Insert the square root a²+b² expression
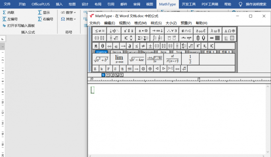Screen dimensions: 271x157 click(x=101, y=59)
